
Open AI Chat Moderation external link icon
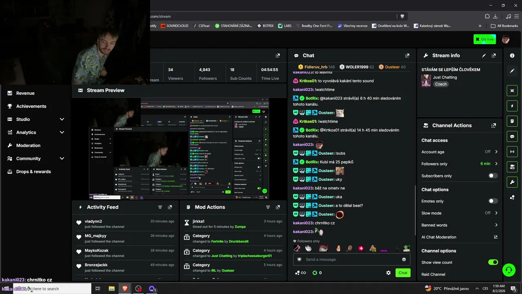tap(496, 237)
